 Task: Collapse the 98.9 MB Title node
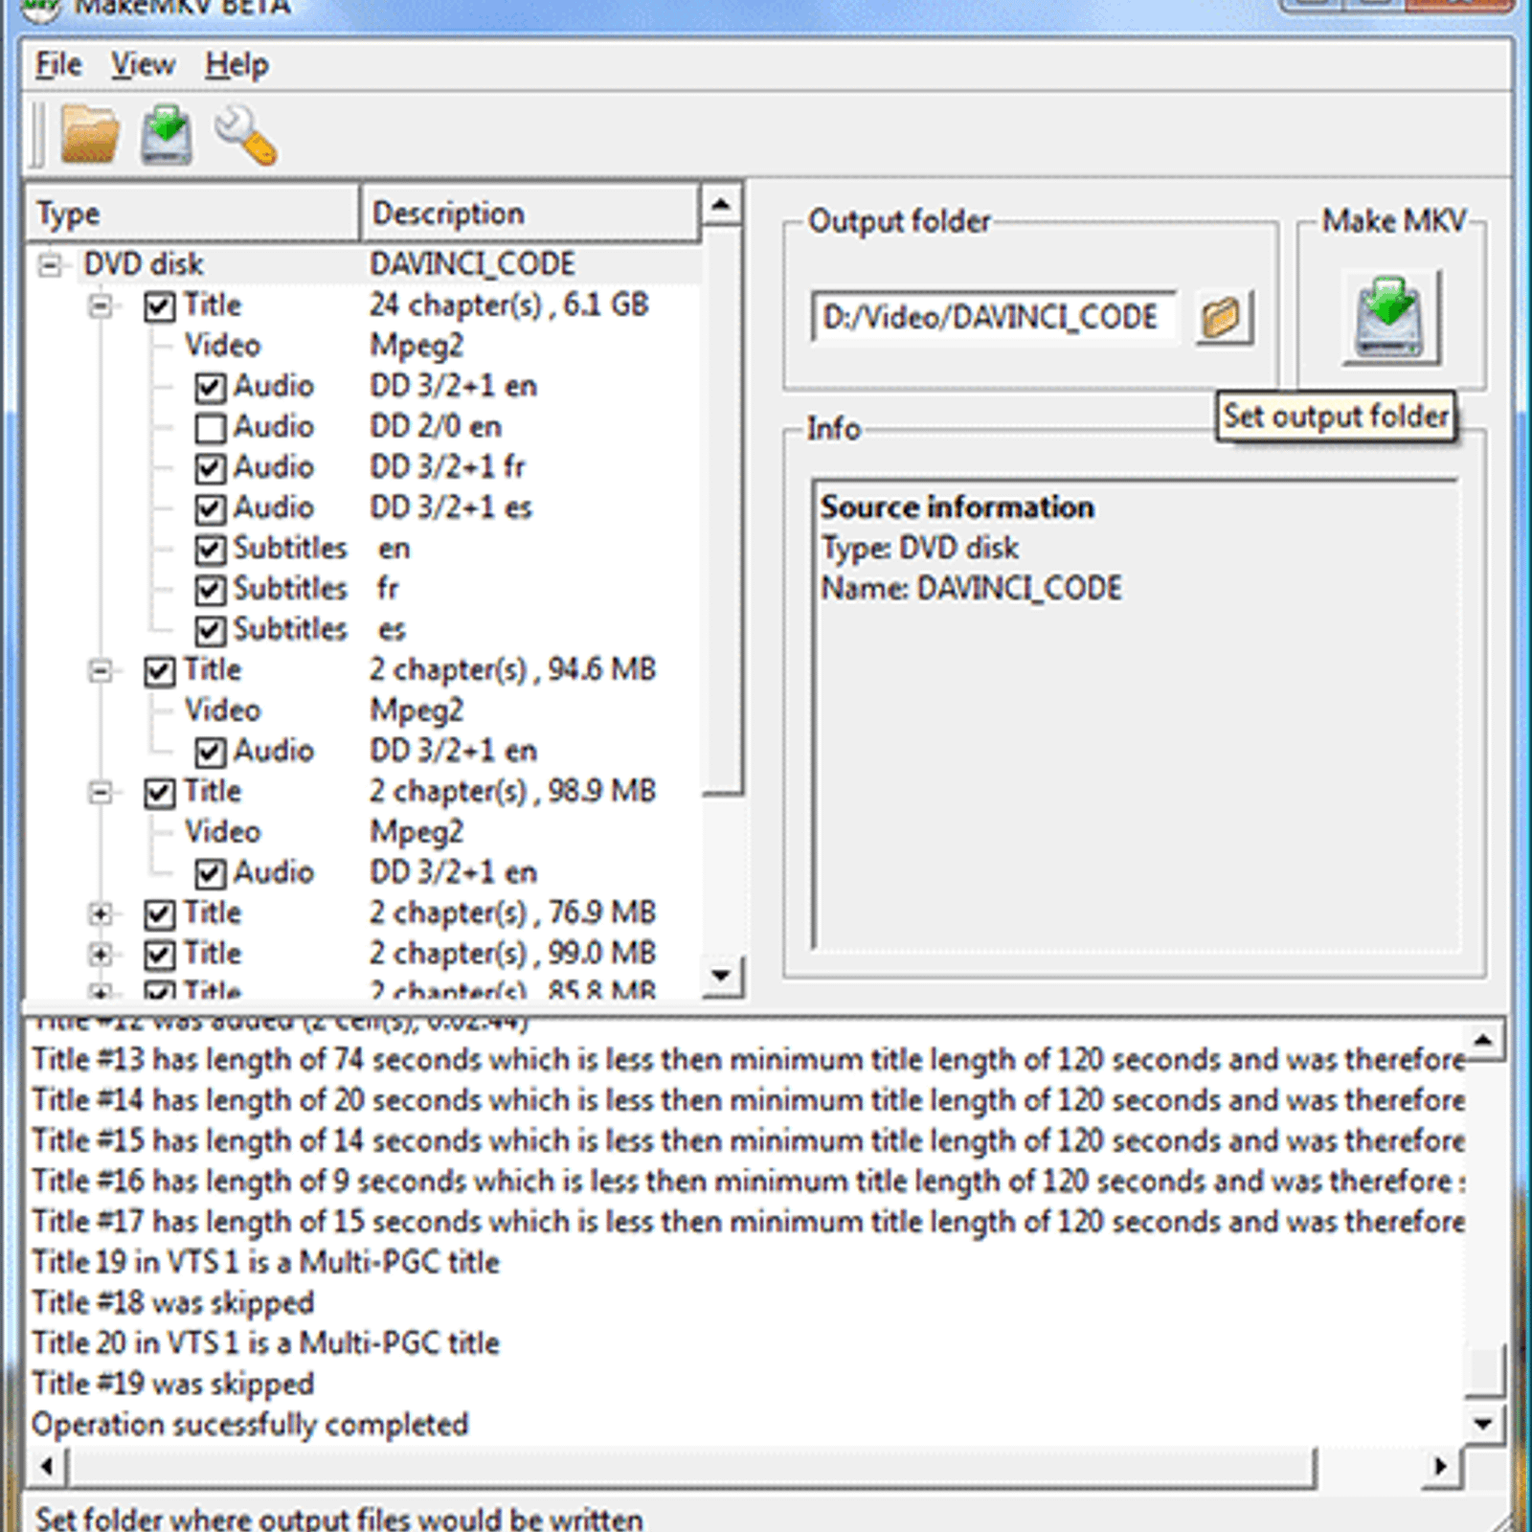click(x=101, y=793)
